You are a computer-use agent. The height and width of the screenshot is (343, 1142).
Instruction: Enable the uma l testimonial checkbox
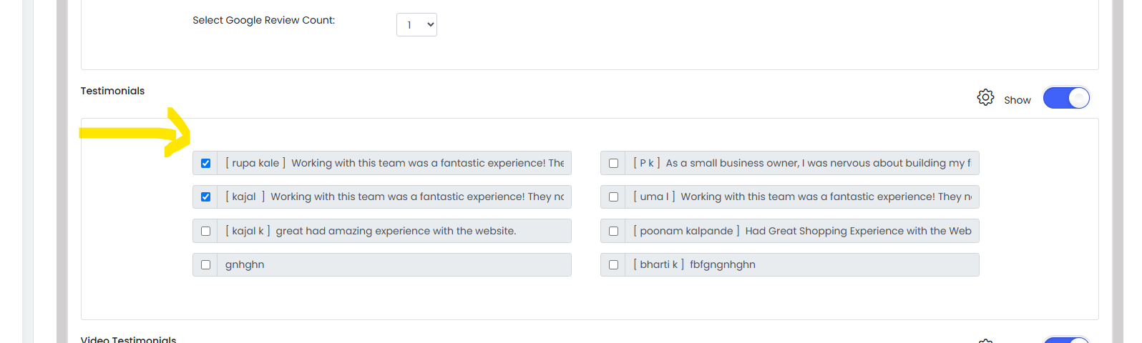pos(613,197)
